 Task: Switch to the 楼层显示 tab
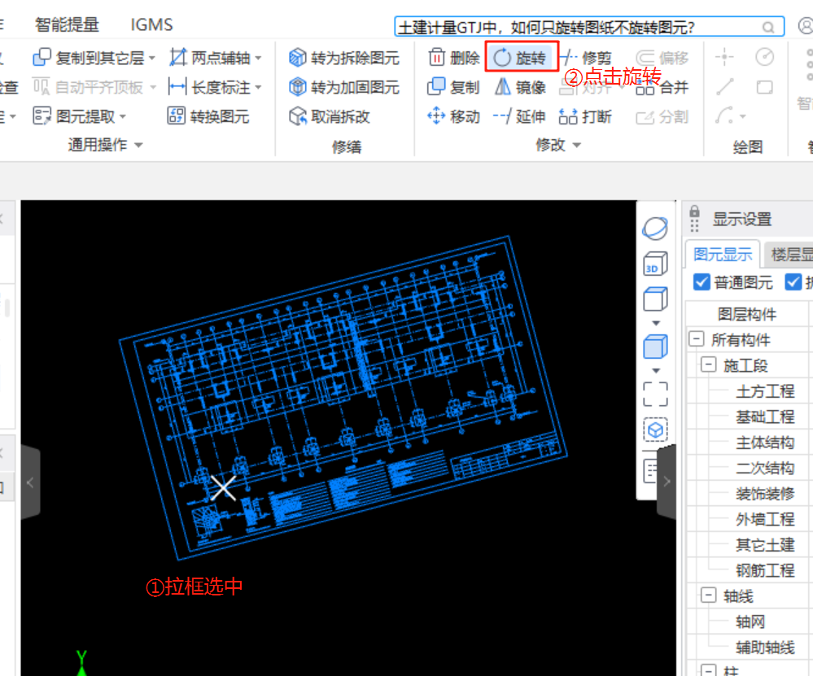(x=789, y=254)
